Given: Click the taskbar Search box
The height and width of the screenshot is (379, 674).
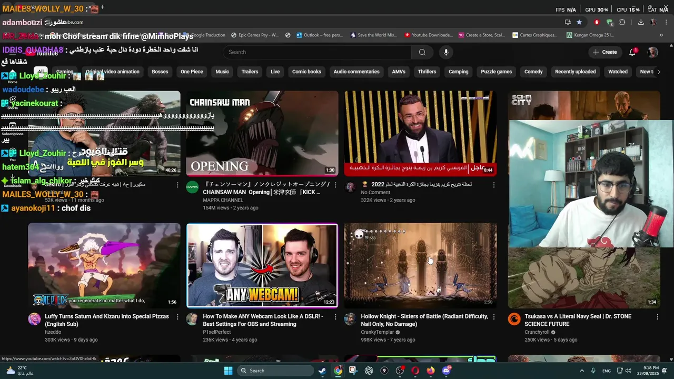Looking at the screenshot, I should (x=274, y=371).
